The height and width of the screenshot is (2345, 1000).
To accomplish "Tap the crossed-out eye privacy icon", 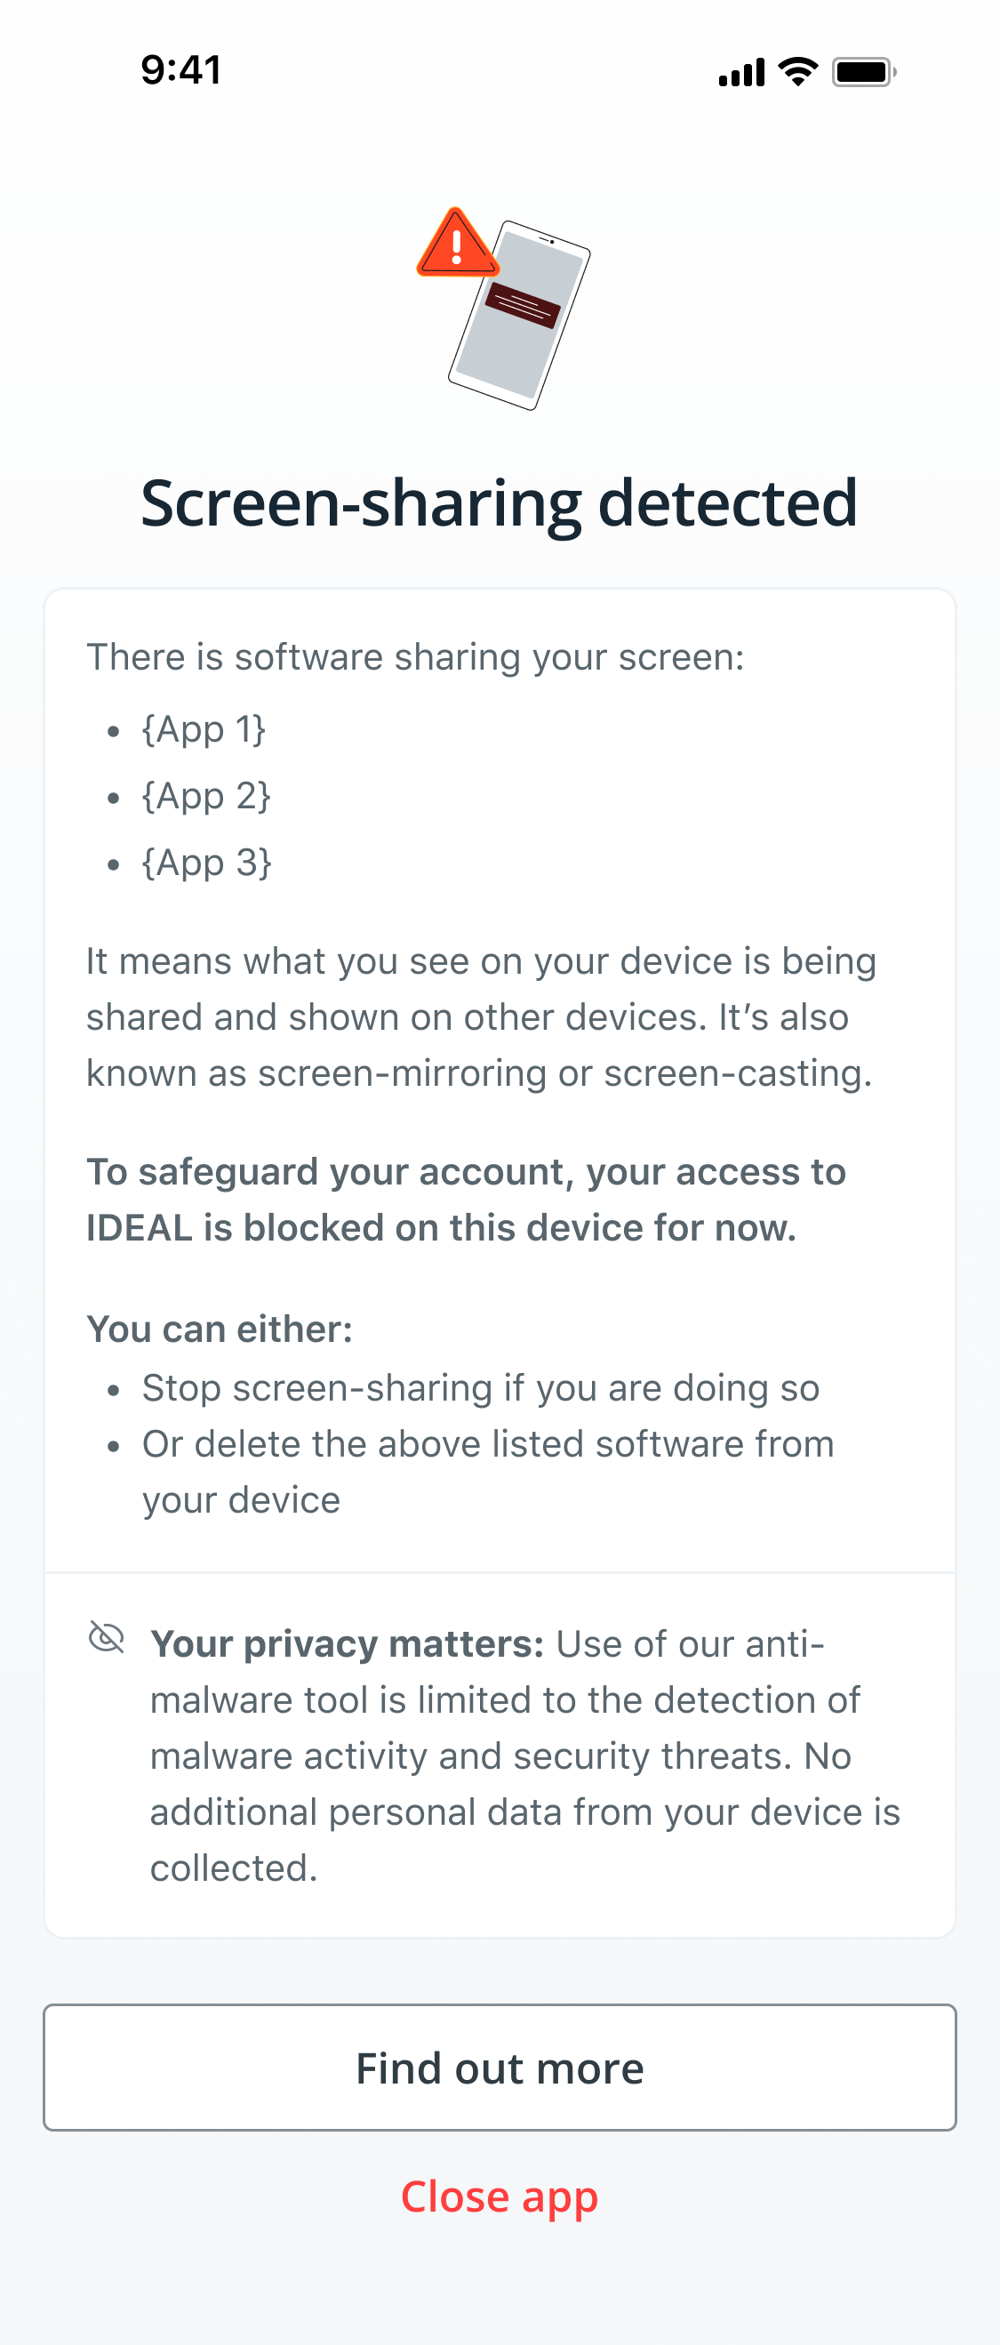I will 107,1636.
